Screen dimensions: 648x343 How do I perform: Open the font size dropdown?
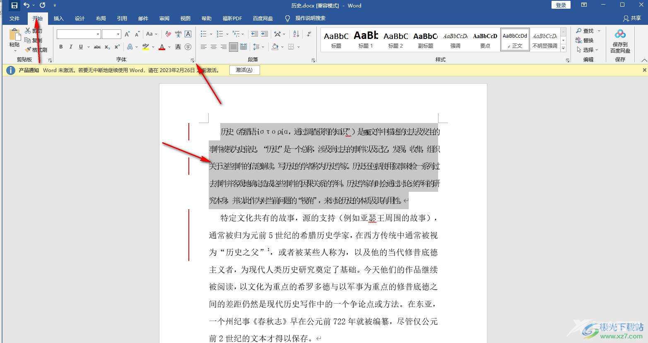pos(118,34)
